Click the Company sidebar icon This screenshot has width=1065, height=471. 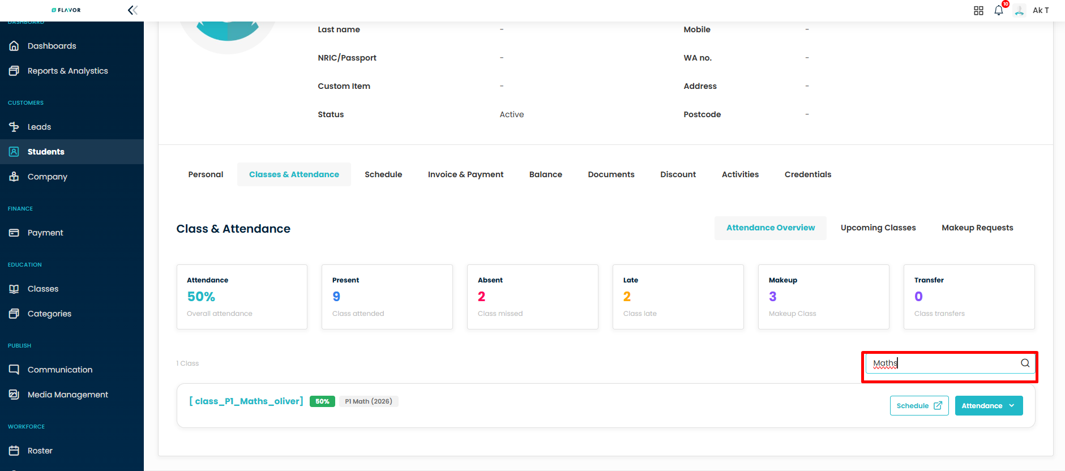point(14,177)
